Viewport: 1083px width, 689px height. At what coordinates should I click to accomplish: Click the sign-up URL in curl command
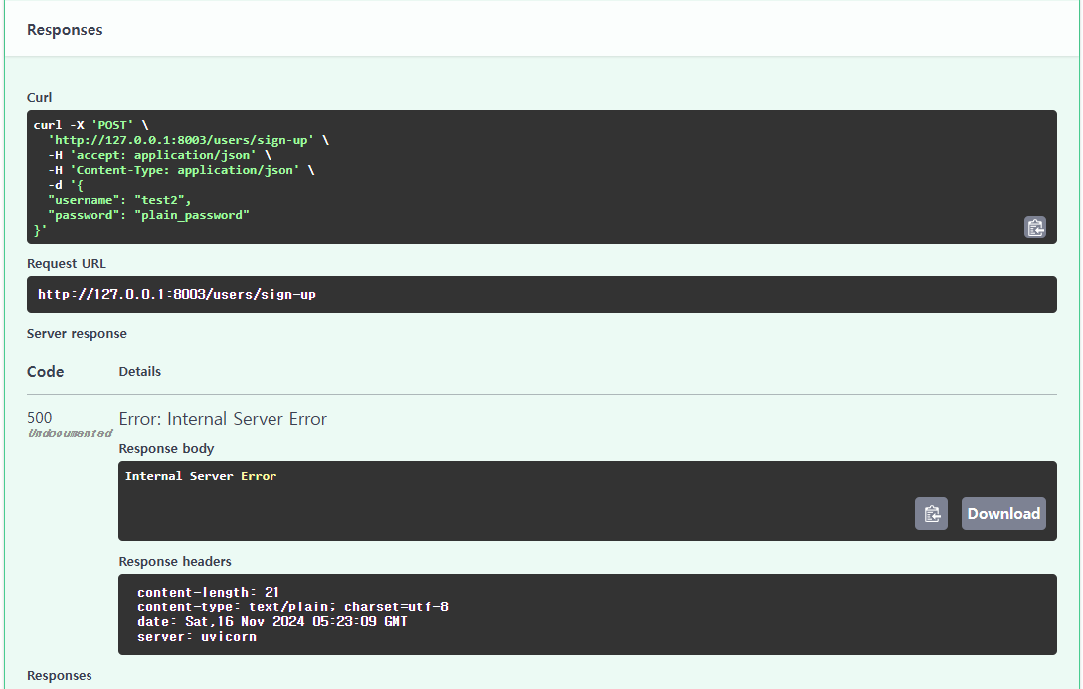[x=181, y=140]
